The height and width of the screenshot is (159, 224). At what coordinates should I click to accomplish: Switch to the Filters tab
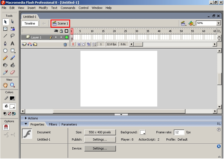coord(53,124)
